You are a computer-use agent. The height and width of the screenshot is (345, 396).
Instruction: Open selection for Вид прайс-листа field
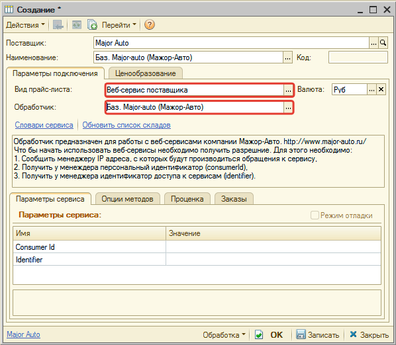point(288,90)
